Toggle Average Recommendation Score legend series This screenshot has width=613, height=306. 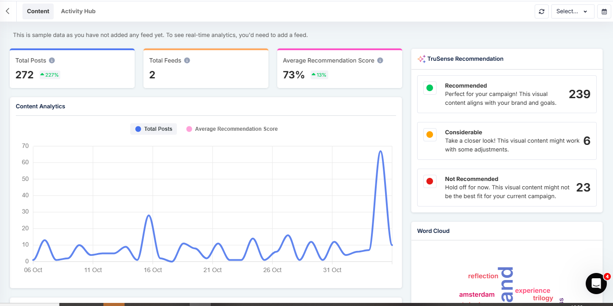[232, 129]
